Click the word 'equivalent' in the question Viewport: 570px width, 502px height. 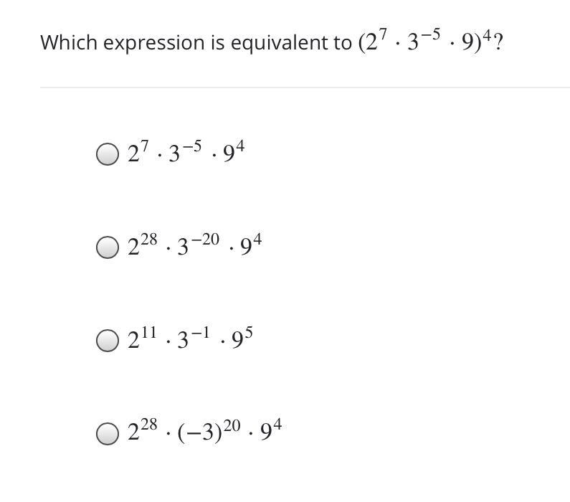[x=280, y=43]
